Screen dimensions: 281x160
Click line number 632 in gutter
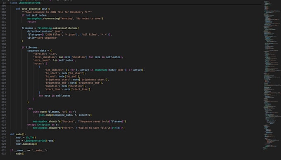(4, 153)
